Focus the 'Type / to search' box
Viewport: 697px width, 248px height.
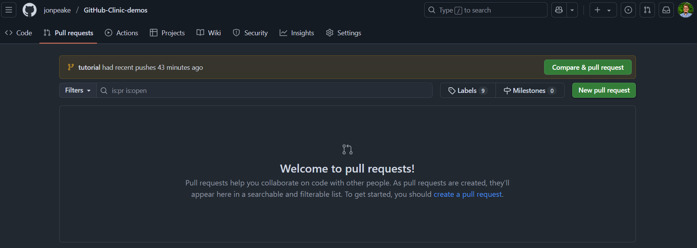(486, 10)
